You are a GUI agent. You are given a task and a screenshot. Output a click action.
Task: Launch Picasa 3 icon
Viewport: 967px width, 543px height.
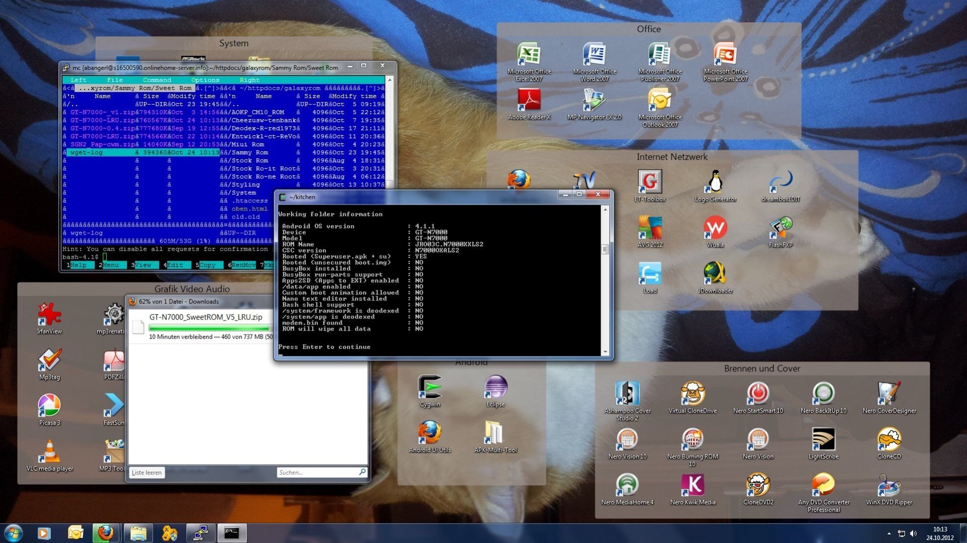[x=49, y=410]
